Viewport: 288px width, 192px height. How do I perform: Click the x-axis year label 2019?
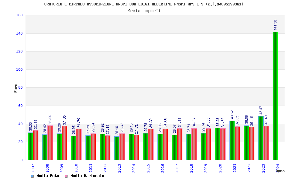206,168
